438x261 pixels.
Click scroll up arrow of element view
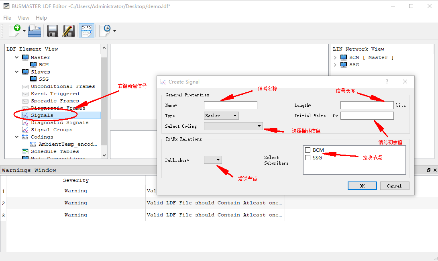tap(104, 48)
